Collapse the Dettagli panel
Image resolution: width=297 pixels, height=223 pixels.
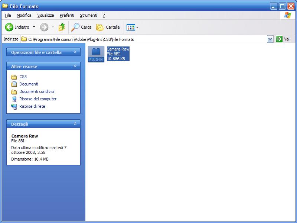(x=75, y=124)
